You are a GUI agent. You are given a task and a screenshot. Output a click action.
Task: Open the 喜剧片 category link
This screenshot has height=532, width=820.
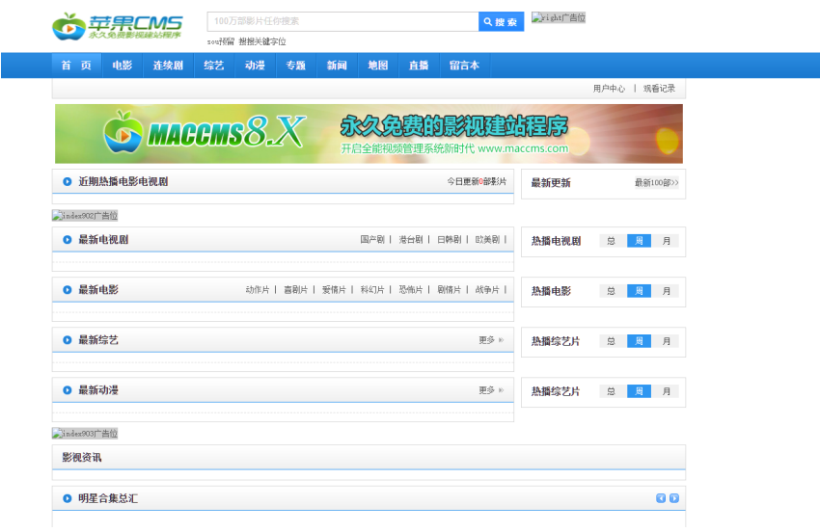tap(295, 289)
